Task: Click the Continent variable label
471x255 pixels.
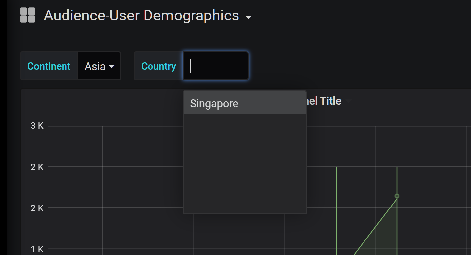Action: coord(49,66)
